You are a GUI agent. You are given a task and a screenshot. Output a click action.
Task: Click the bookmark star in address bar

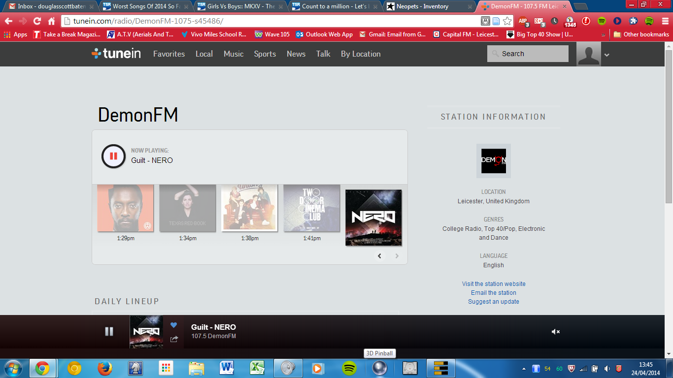(507, 21)
